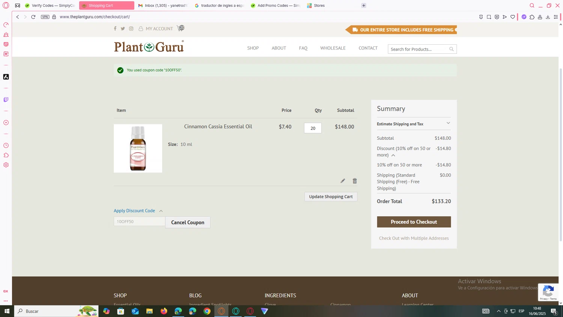Open the notifications center in system tray
Screen dimensions: 563x317
pos(554,311)
